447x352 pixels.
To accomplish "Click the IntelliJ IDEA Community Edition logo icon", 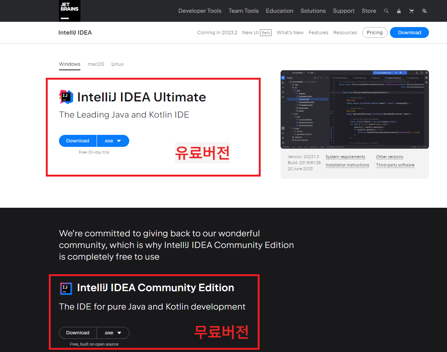I will 66,288.
